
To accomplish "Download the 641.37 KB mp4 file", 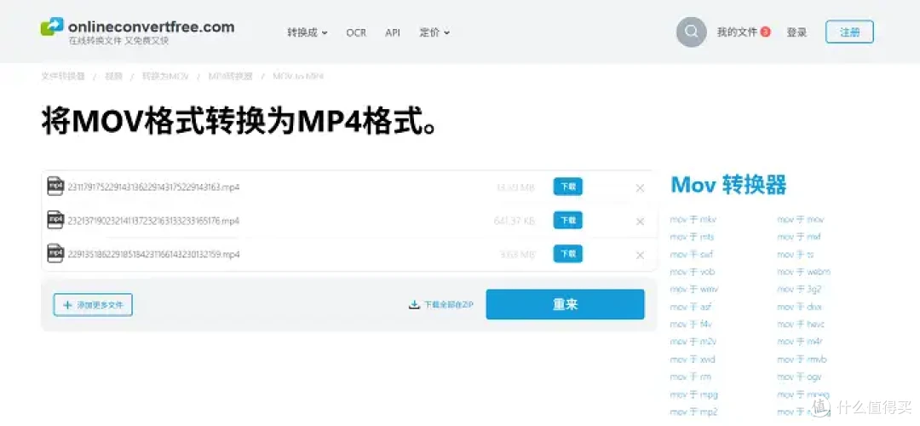I will (x=568, y=220).
